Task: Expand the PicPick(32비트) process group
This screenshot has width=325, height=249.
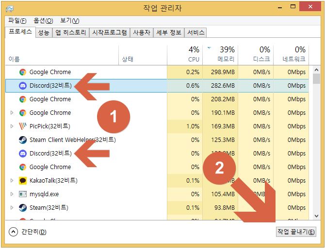Action: [12, 126]
